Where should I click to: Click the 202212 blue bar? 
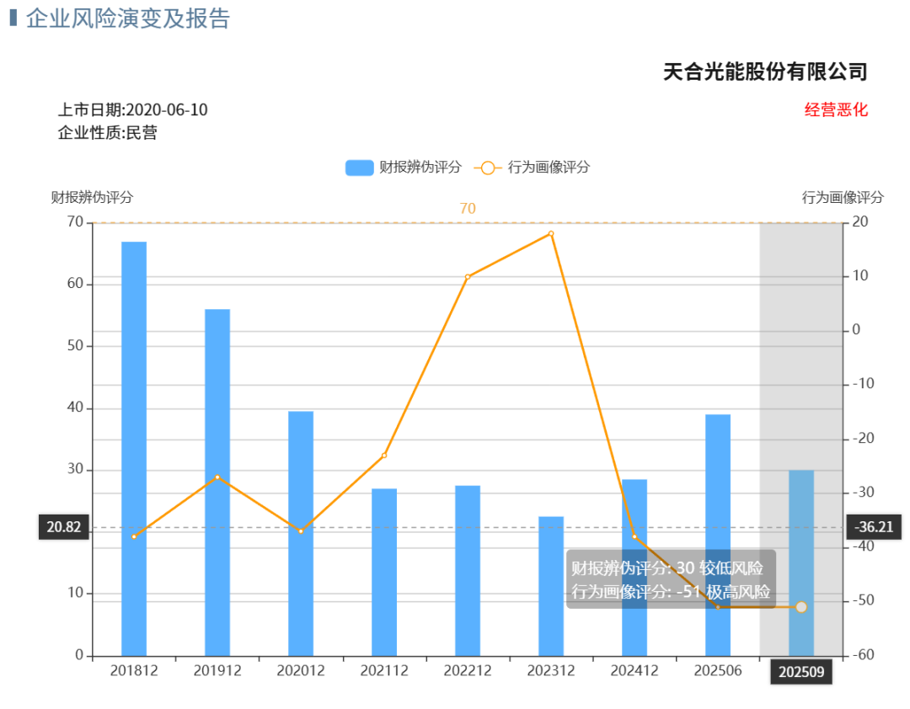(468, 571)
